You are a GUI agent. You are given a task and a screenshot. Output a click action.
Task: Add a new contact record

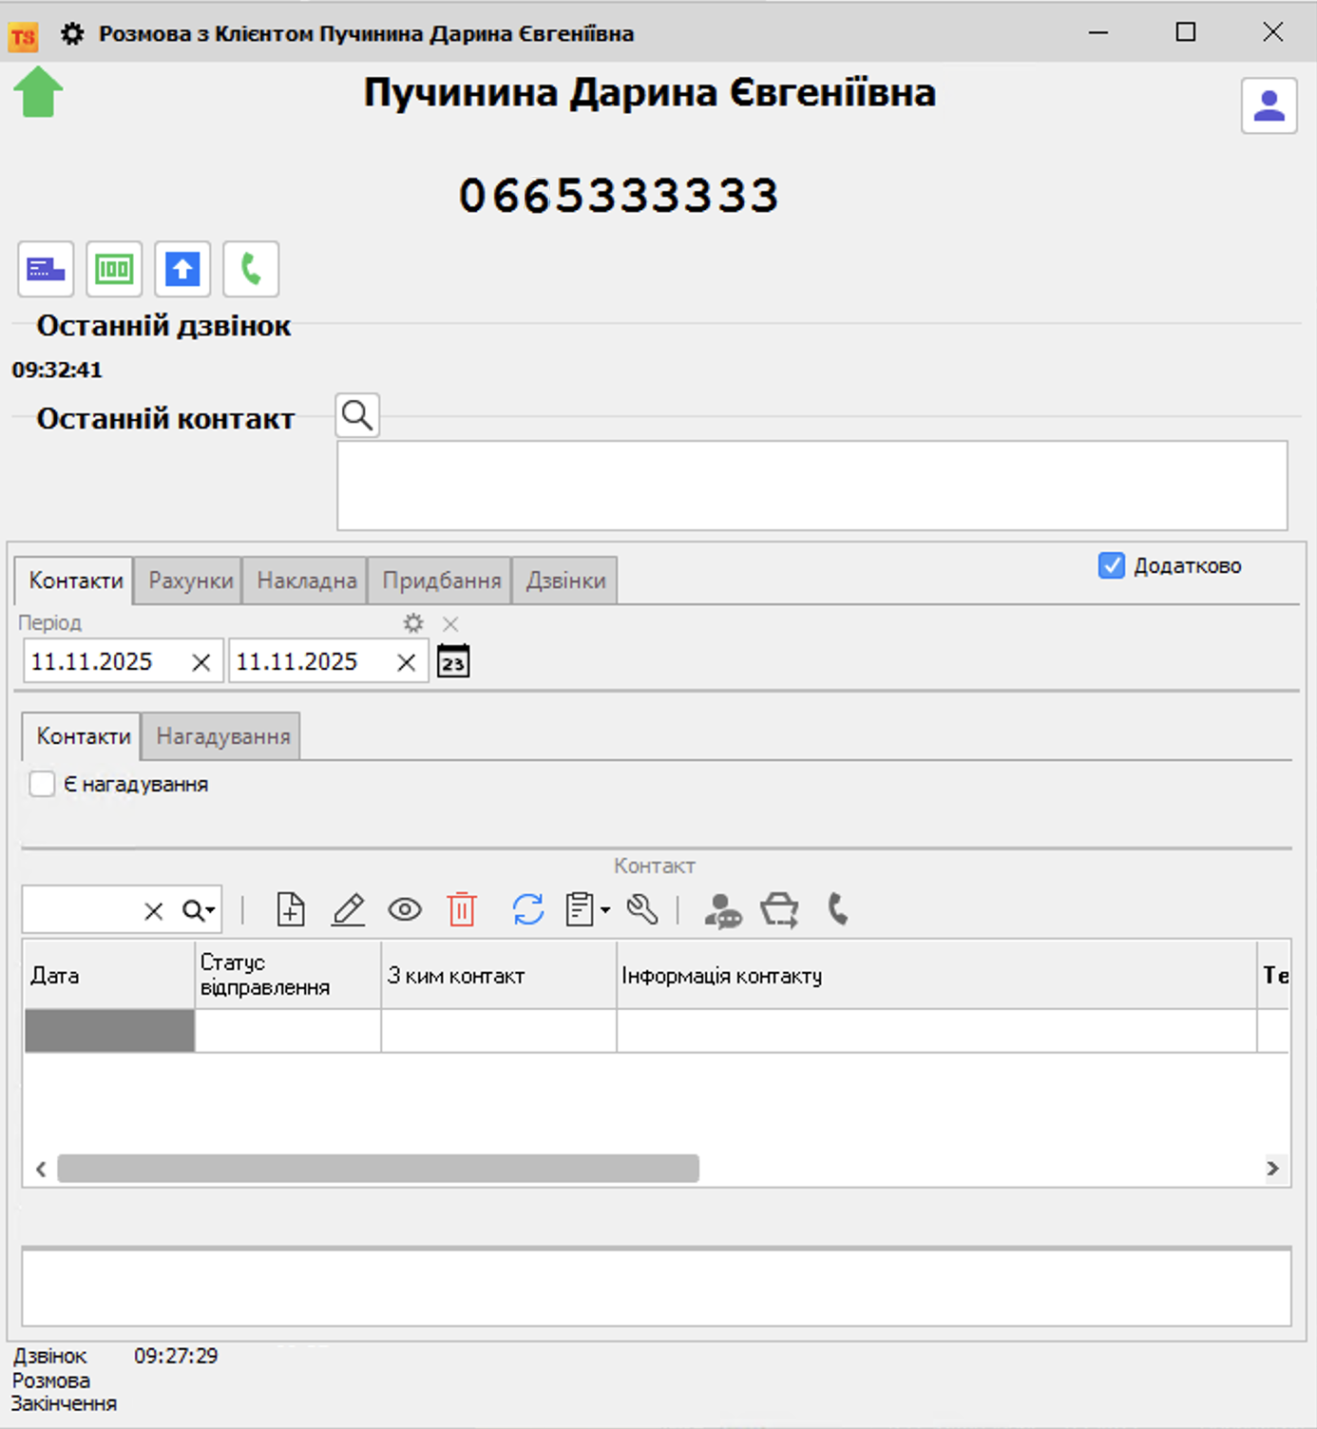coord(291,909)
